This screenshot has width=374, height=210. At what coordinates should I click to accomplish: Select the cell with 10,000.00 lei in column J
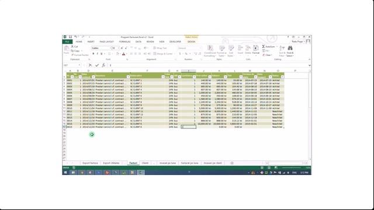204,124
